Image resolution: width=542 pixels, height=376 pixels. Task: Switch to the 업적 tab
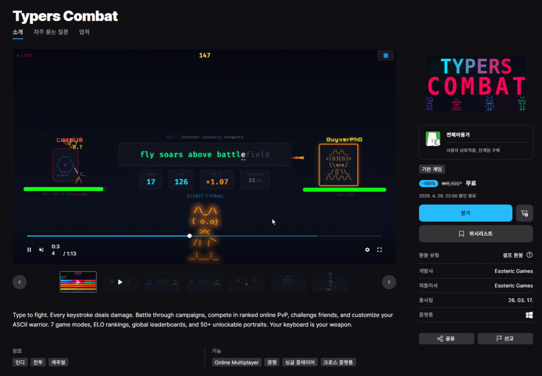[x=84, y=32]
